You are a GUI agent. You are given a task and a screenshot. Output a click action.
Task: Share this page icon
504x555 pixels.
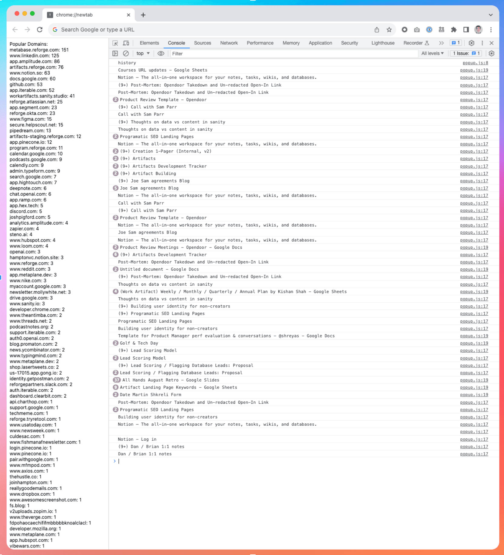click(x=377, y=30)
